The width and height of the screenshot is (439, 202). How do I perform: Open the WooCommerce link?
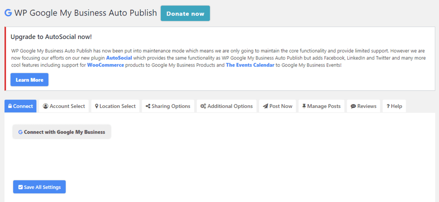tap(105, 65)
